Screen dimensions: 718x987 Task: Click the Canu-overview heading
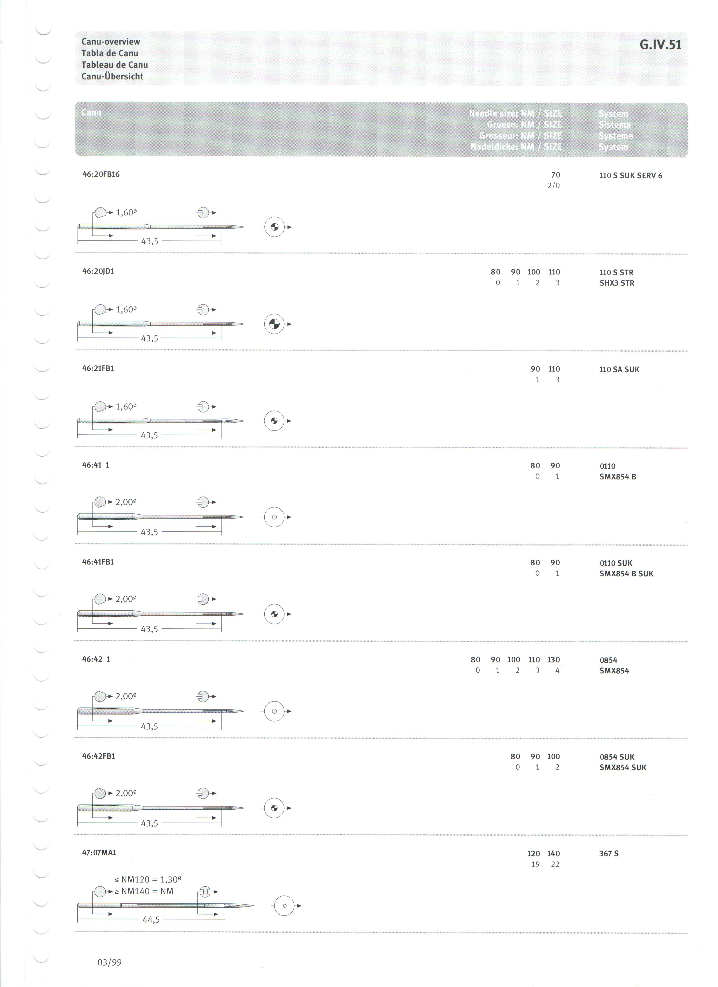click(x=111, y=42)
